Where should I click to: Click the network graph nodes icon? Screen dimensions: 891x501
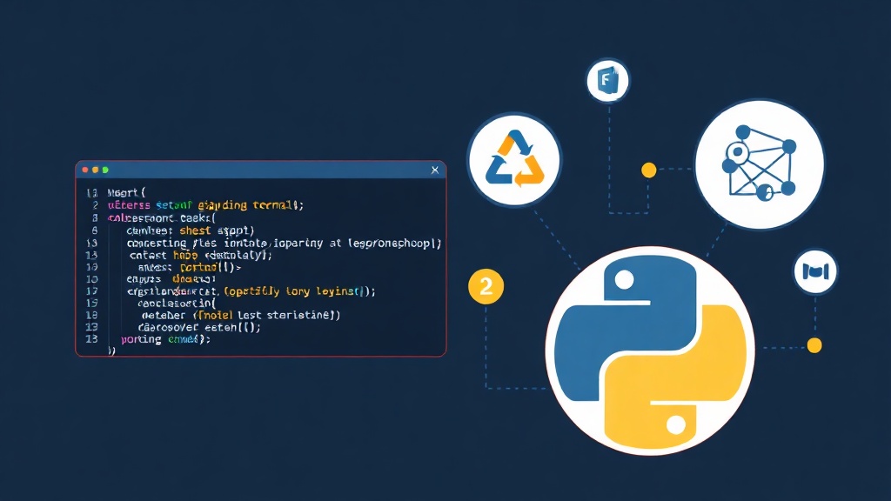click(759, 164)
